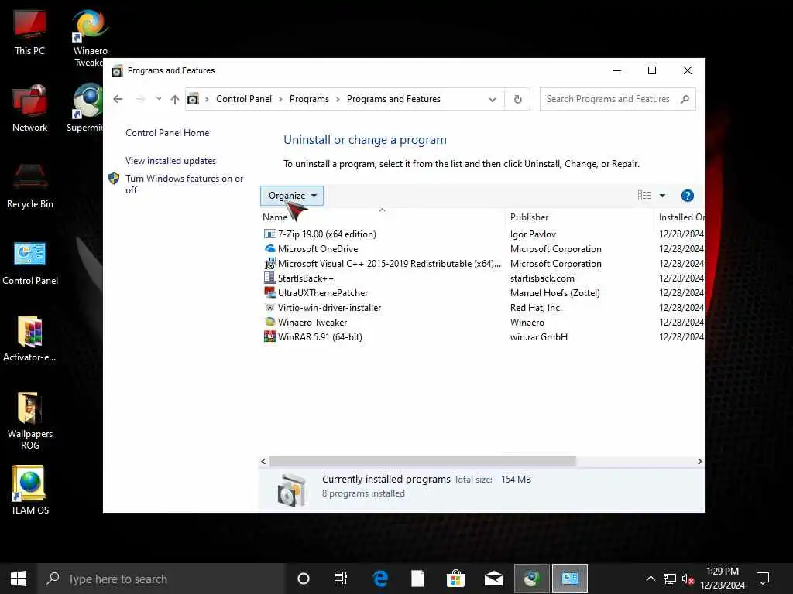The width and height of the screenshot is (793, 594).
Task: Open View installed updates link
Action: [170, 161]
